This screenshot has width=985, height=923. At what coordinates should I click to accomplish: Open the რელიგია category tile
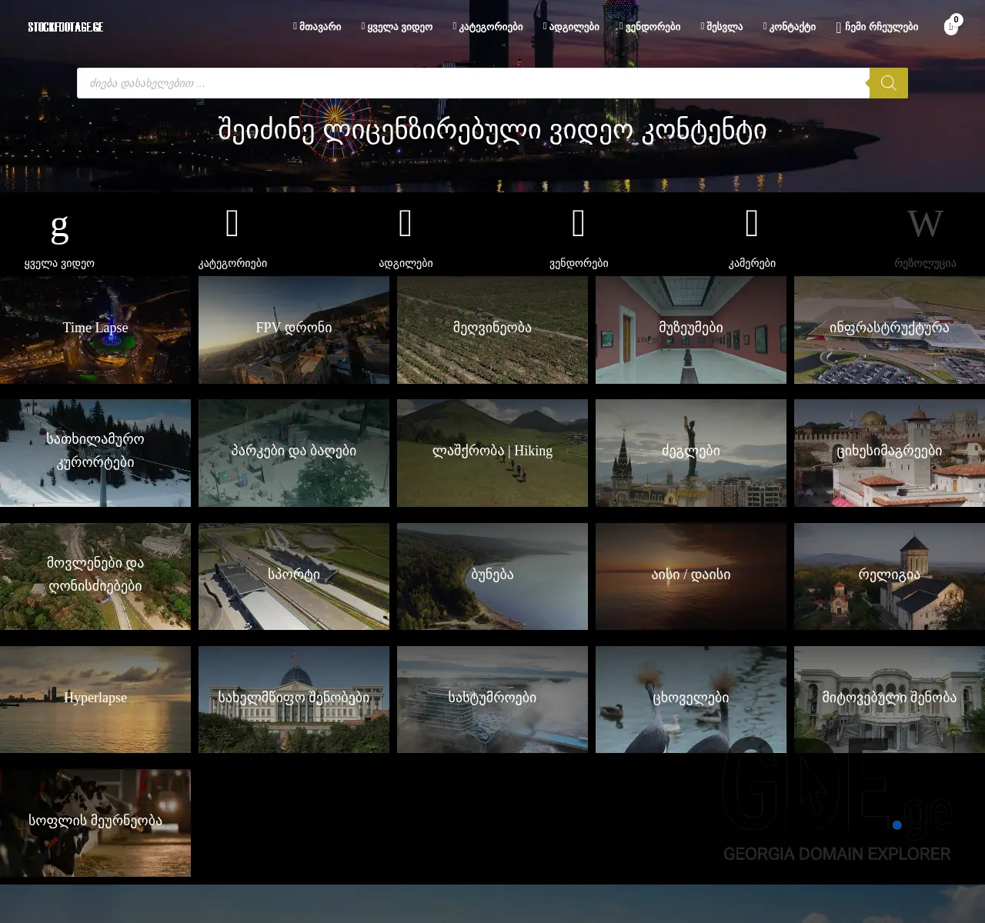click(x=889, y=575)
